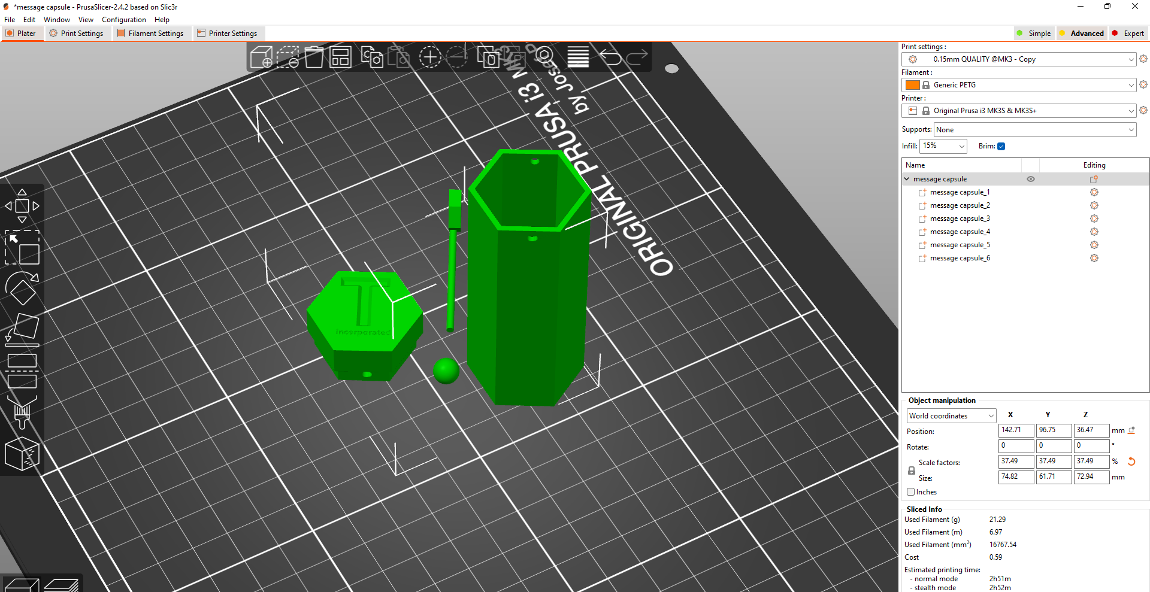Screen dimensions: 1150x592
Task: Click the editing icon for message capsule_3
Action: 1094,218
